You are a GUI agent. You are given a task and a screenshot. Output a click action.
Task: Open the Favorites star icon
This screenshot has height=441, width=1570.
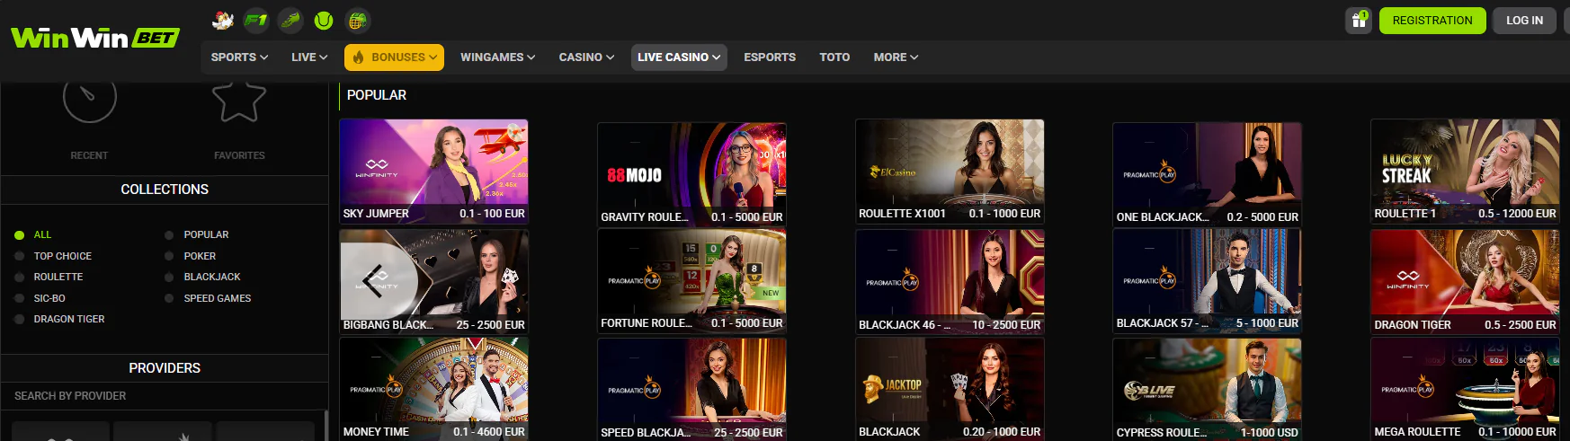pos(239,101)
